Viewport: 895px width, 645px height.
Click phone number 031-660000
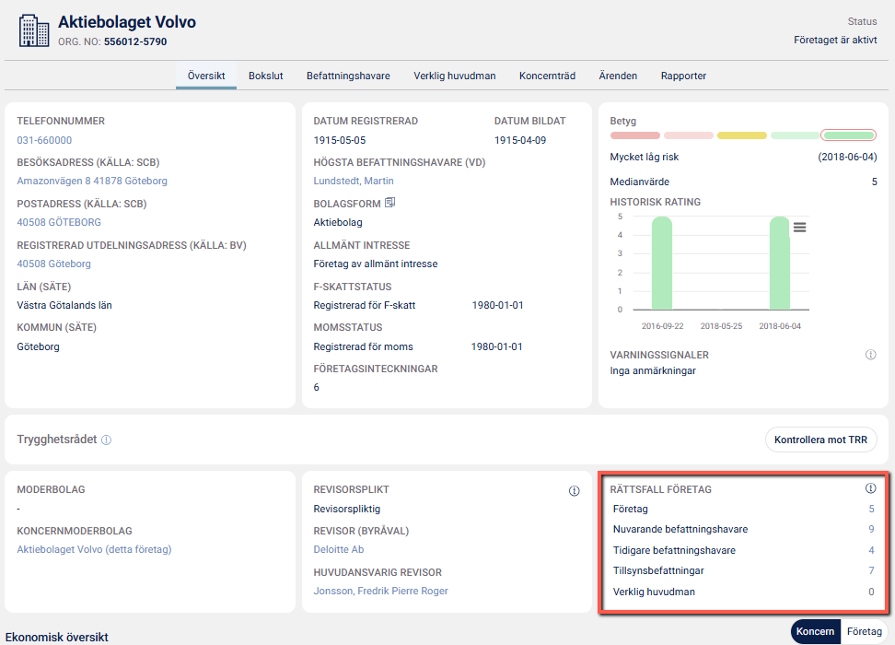point(44,140)
